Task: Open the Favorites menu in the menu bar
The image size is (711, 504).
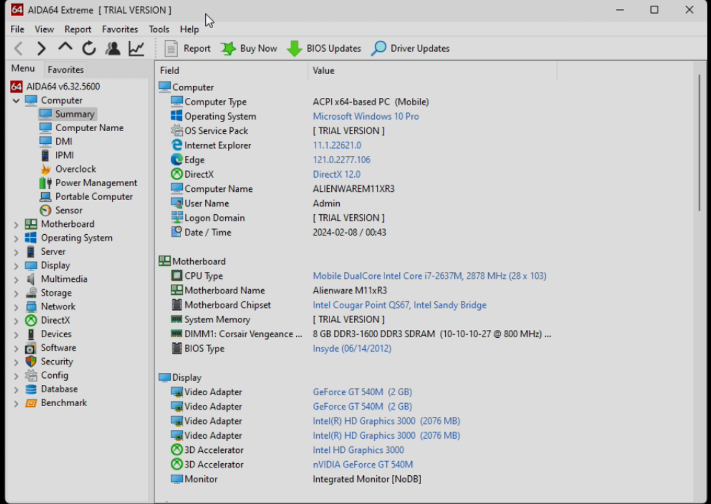Action: click(x=120, y=29)
